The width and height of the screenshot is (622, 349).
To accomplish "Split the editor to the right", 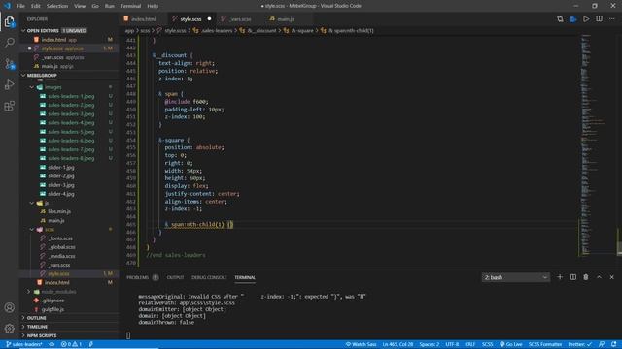I will [599, 19].
